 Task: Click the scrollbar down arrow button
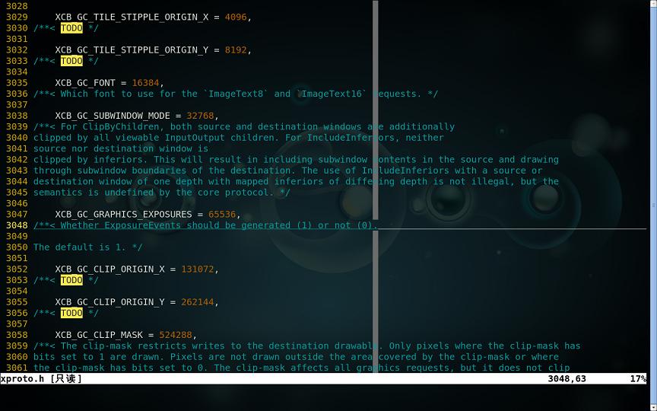(654, 407)
